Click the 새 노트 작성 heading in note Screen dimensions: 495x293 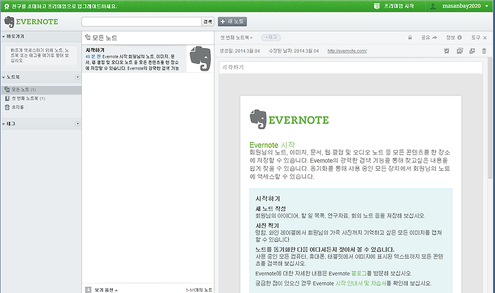point(271,209)
